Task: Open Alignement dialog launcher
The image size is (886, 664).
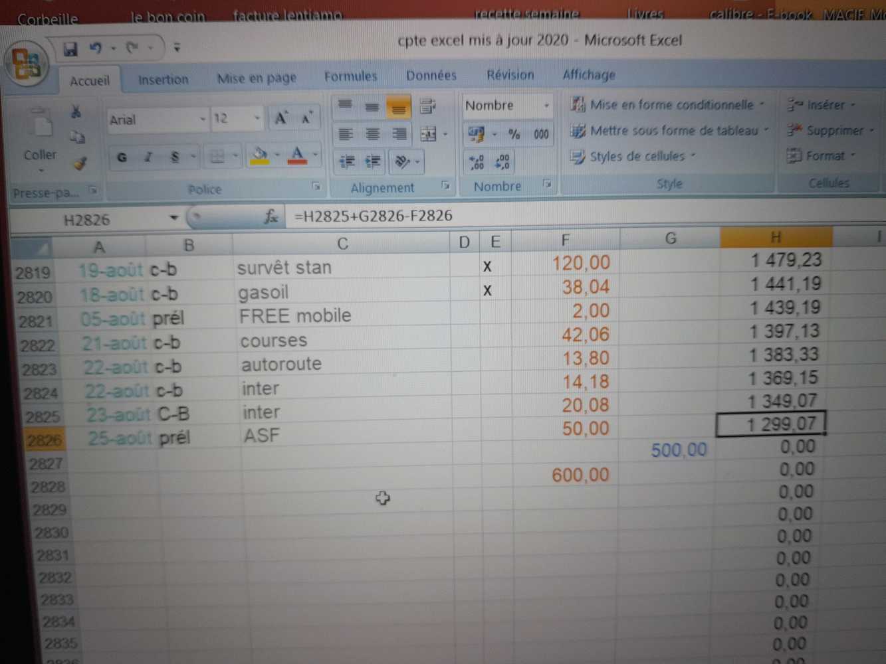Action: click(445, 185)
